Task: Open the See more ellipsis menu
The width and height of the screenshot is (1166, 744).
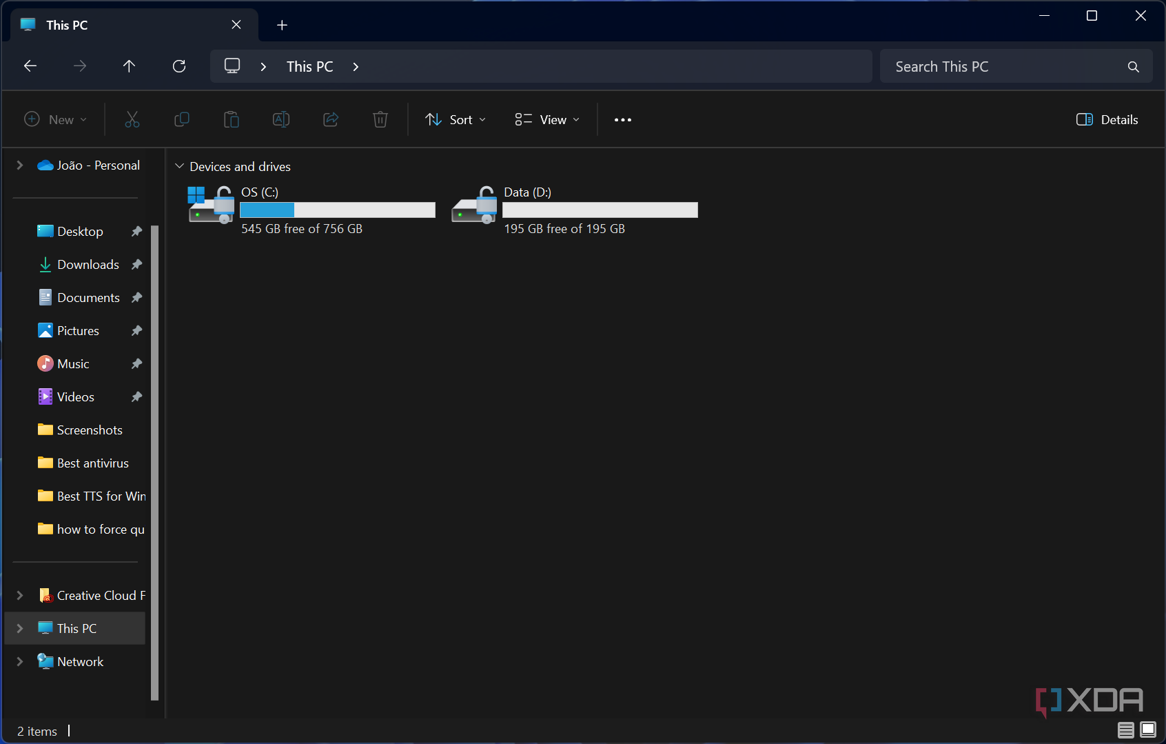Action: pos(622,119)
